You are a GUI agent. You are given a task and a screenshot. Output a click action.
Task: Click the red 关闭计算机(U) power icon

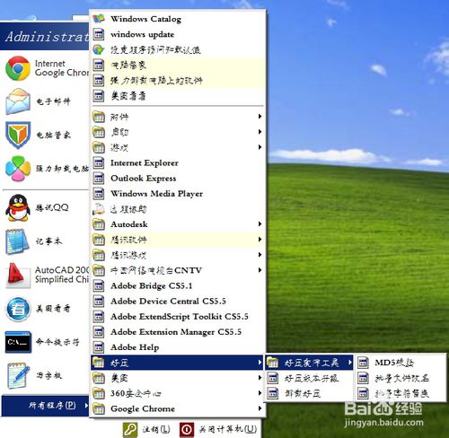coord(187,430)
